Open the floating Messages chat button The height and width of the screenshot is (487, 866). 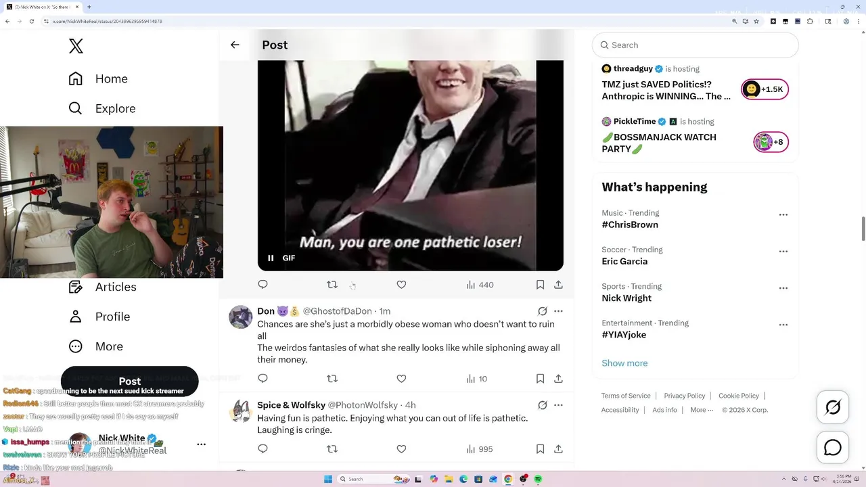(x=833, y=448)
